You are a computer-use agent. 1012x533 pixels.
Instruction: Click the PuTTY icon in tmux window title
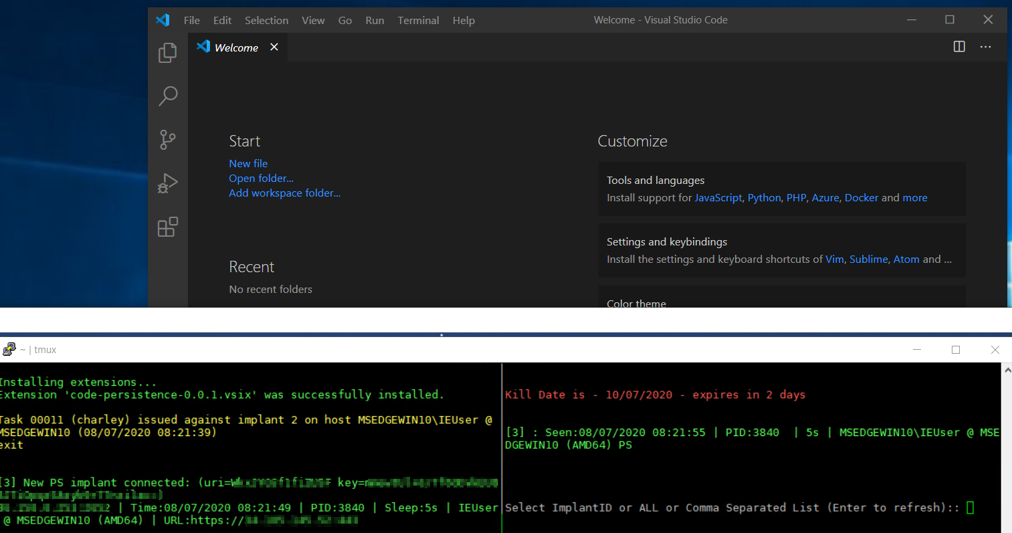point(9,349)
